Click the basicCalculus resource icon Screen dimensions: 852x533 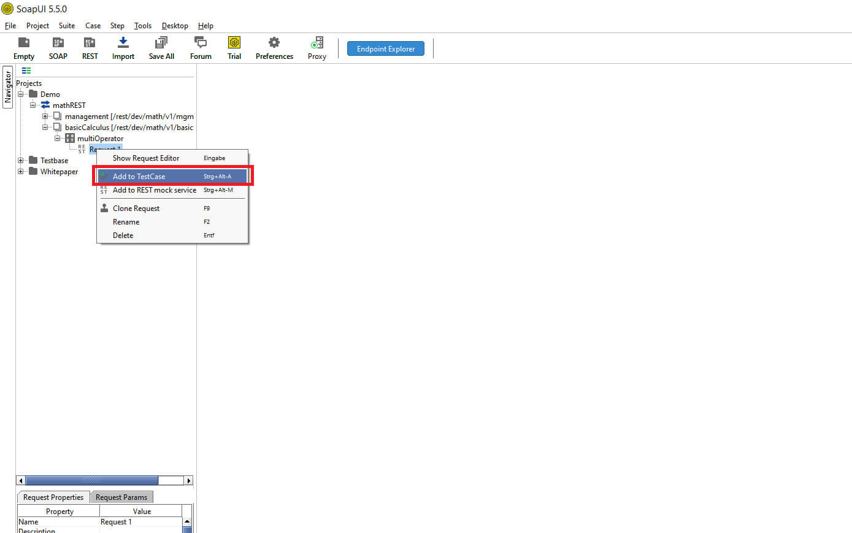[x=58, y=127]
